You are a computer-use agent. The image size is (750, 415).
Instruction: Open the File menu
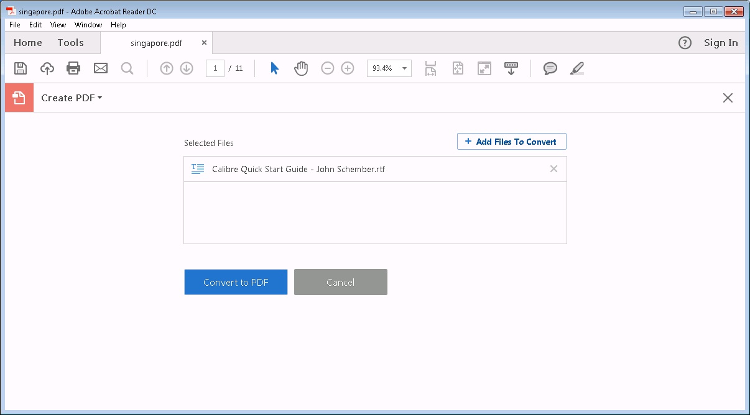pos(14,25)
